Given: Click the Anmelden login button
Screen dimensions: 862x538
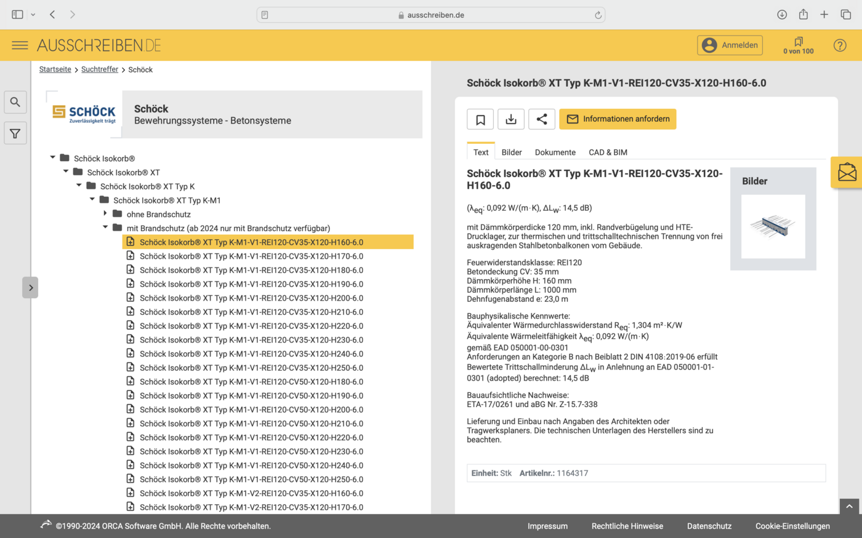Looking at the screenshot, I should [x=730, y=45].
